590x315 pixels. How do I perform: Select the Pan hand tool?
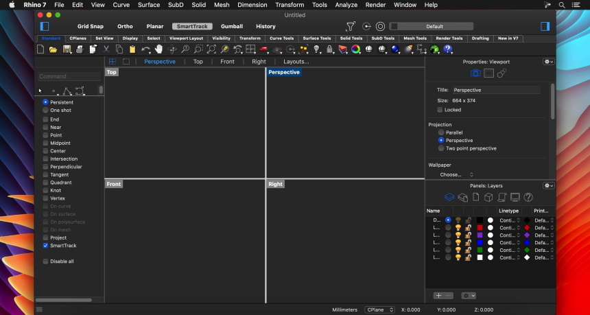(158, 49)
